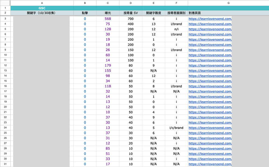
Task: Open the learnlovenoend.com link in row 3
Action: pyautogui.click(x=210, y=19)
